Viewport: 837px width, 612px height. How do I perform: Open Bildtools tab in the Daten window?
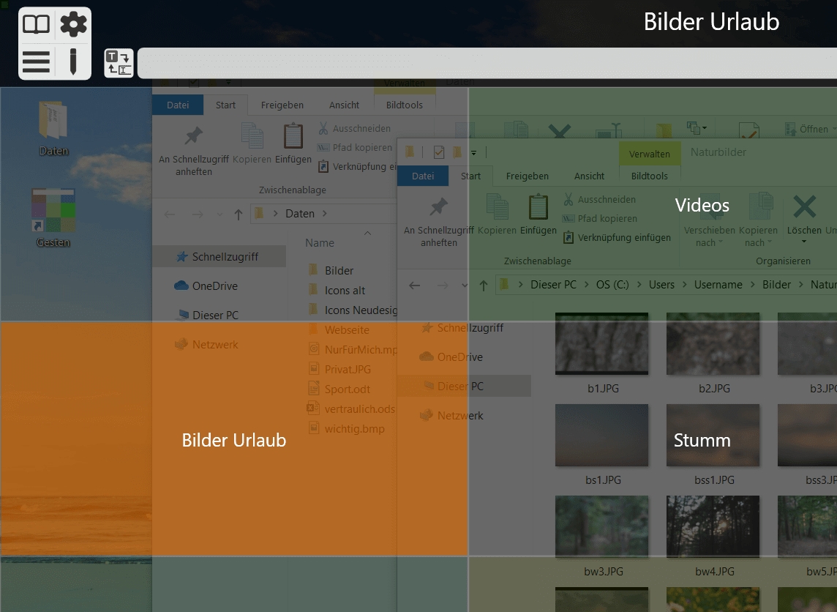tap(404, 105)
